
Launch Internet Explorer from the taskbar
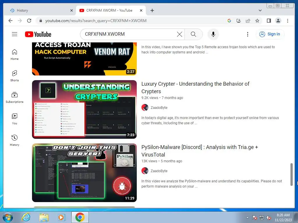click(26, 217)
